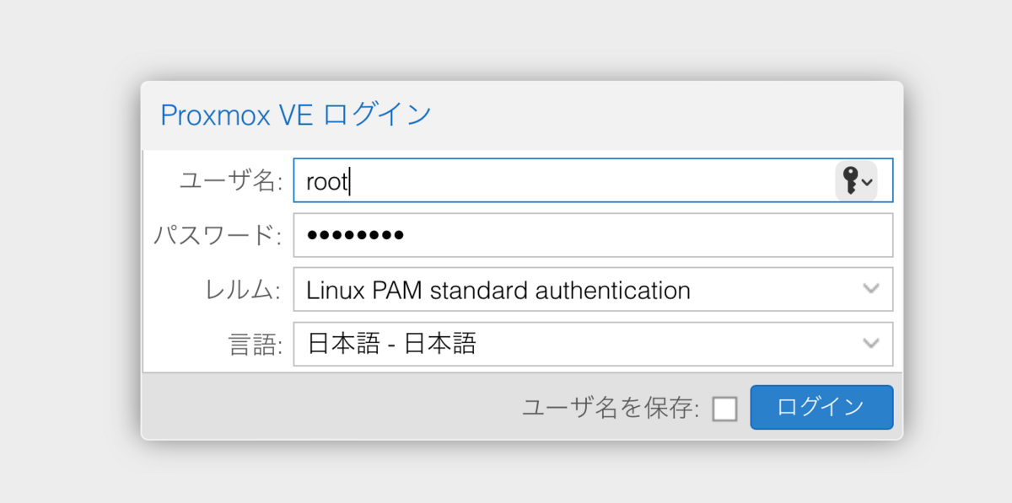Viewport: 1012px width, 503px height.
Task: Expand the 言語 dropdown arrow
Action: pyautogui.click(x=871, y=343)
